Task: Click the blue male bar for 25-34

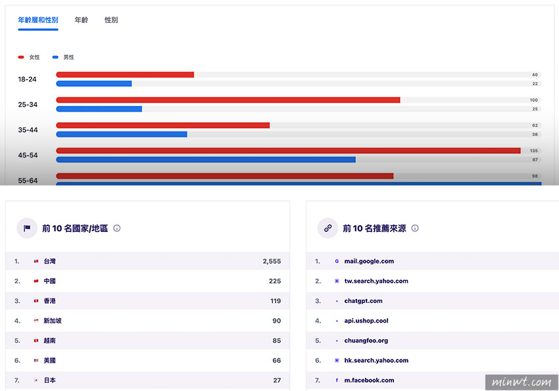Action: [x=99, y=109]
